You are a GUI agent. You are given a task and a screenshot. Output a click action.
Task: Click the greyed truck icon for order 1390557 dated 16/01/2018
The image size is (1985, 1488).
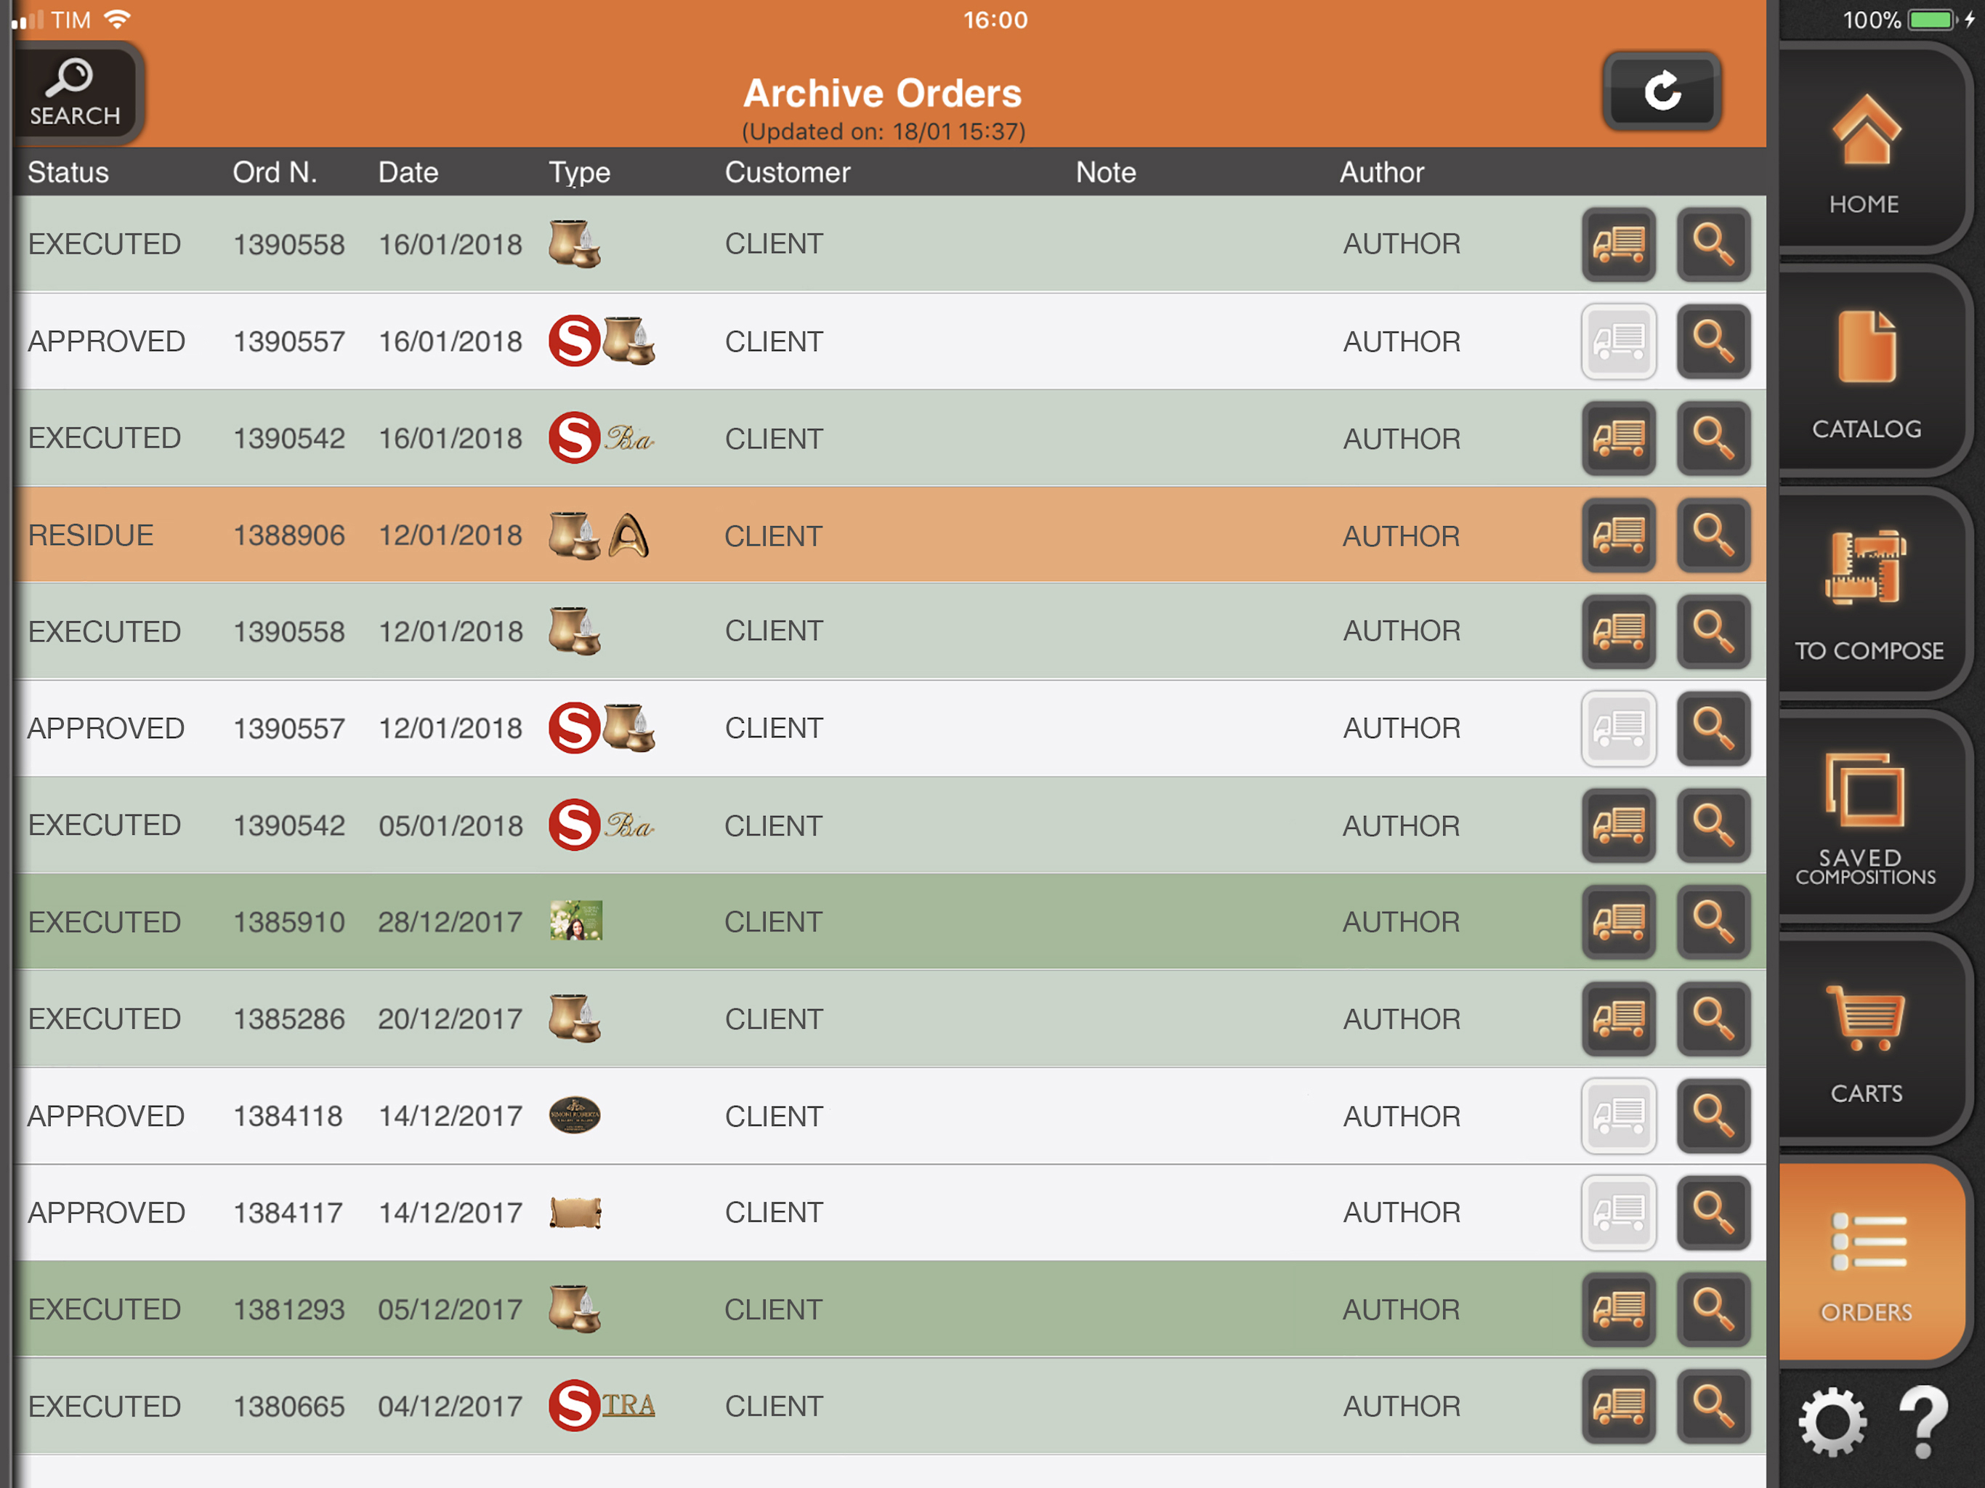(x=1619, y=341)
